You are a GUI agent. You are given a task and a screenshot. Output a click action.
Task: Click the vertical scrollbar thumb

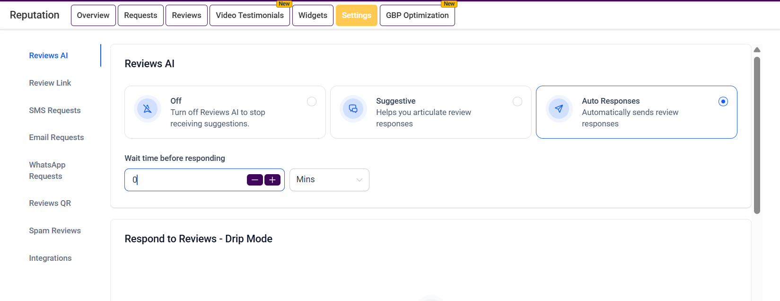click(x=757, y=135)
